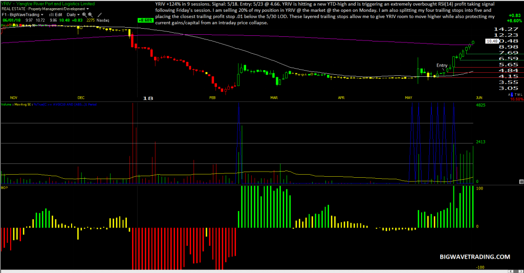Click the T scale option letter

point(515,95)
